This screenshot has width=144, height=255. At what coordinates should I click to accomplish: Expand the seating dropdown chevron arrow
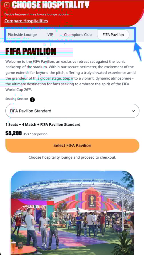coord(133,111)
